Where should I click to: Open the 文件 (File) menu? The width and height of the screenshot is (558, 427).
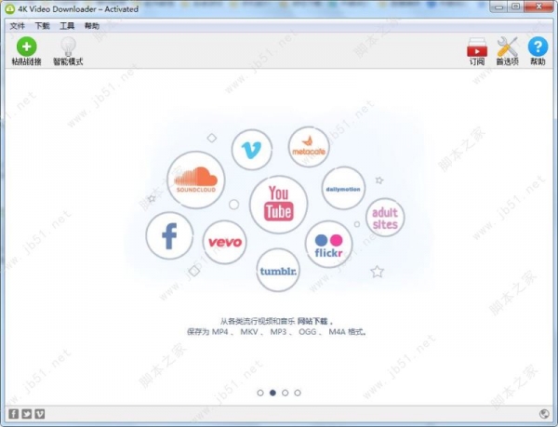pyautogui.click(x=17, y=26)
